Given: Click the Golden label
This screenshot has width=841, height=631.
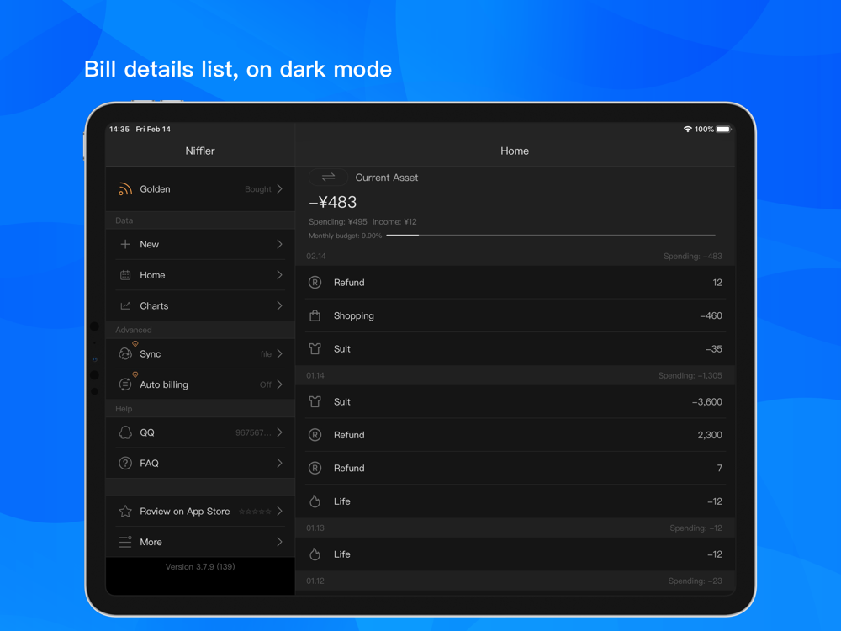Looking at the screenshot, I should 155,188.
